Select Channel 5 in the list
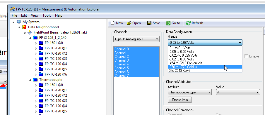The image size is (265, 115). tap(136, 68)
